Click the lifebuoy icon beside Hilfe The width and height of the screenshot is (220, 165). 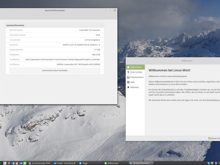(128, 82)
